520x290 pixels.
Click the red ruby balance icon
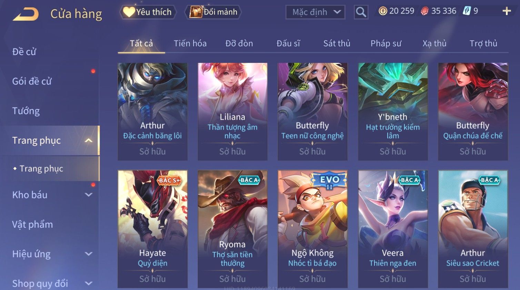(x=424, y=11)
